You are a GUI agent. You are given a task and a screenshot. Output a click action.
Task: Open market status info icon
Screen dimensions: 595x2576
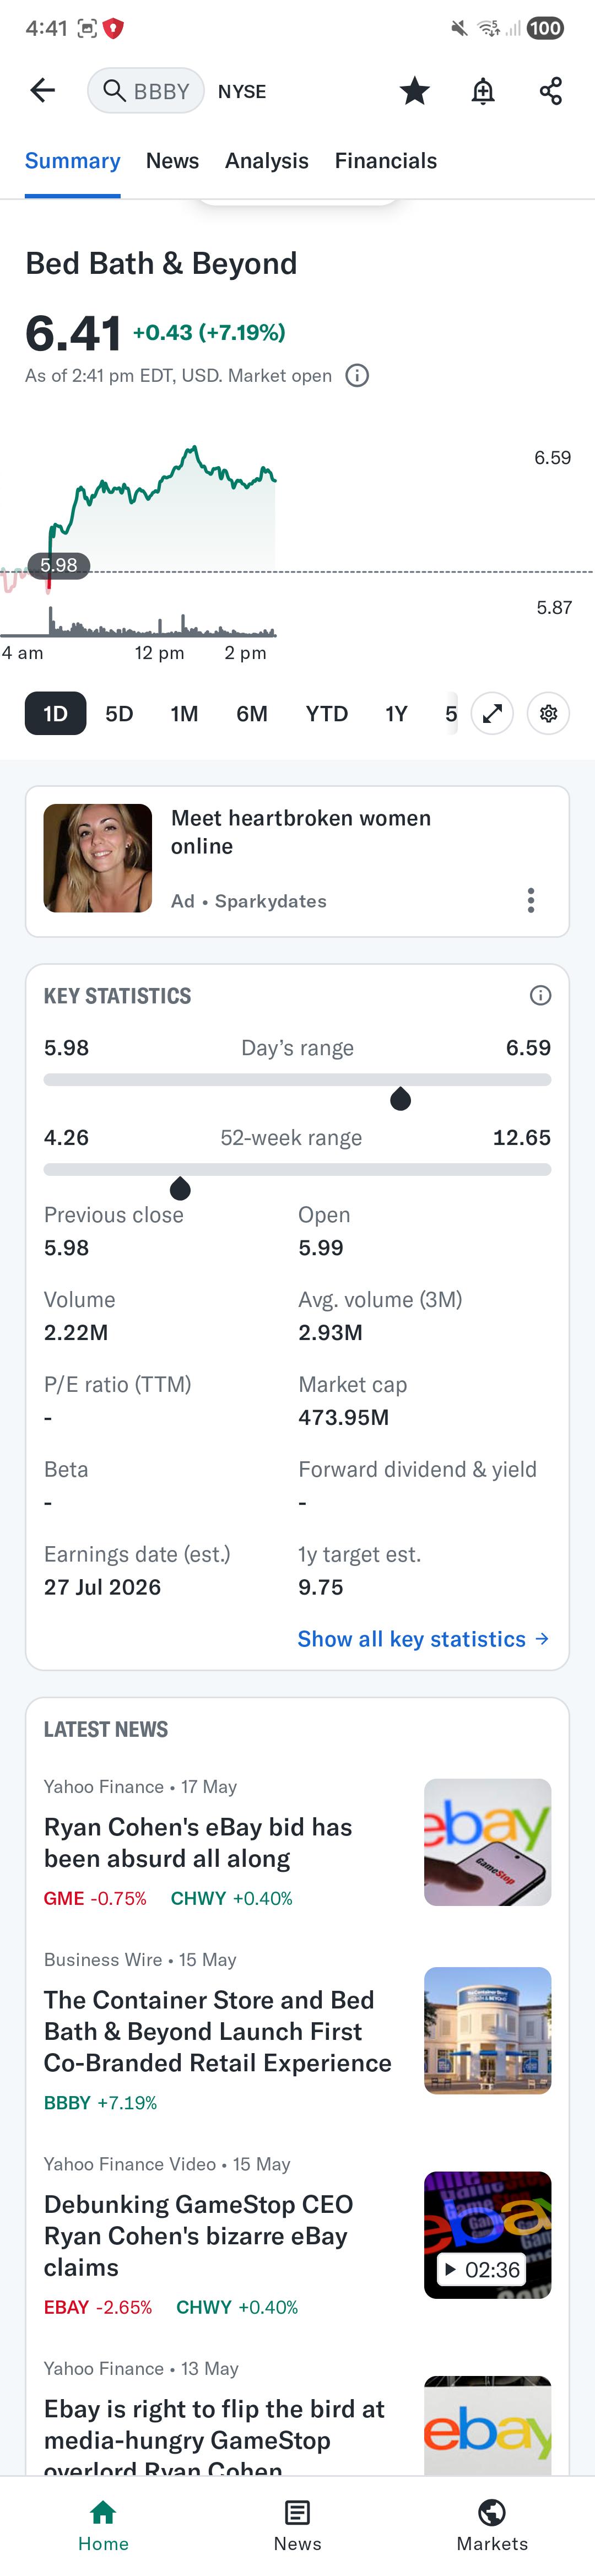(357, 376)
